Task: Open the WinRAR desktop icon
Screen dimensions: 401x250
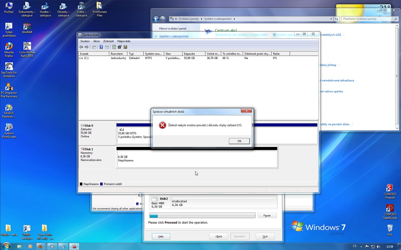Action: 27,28
